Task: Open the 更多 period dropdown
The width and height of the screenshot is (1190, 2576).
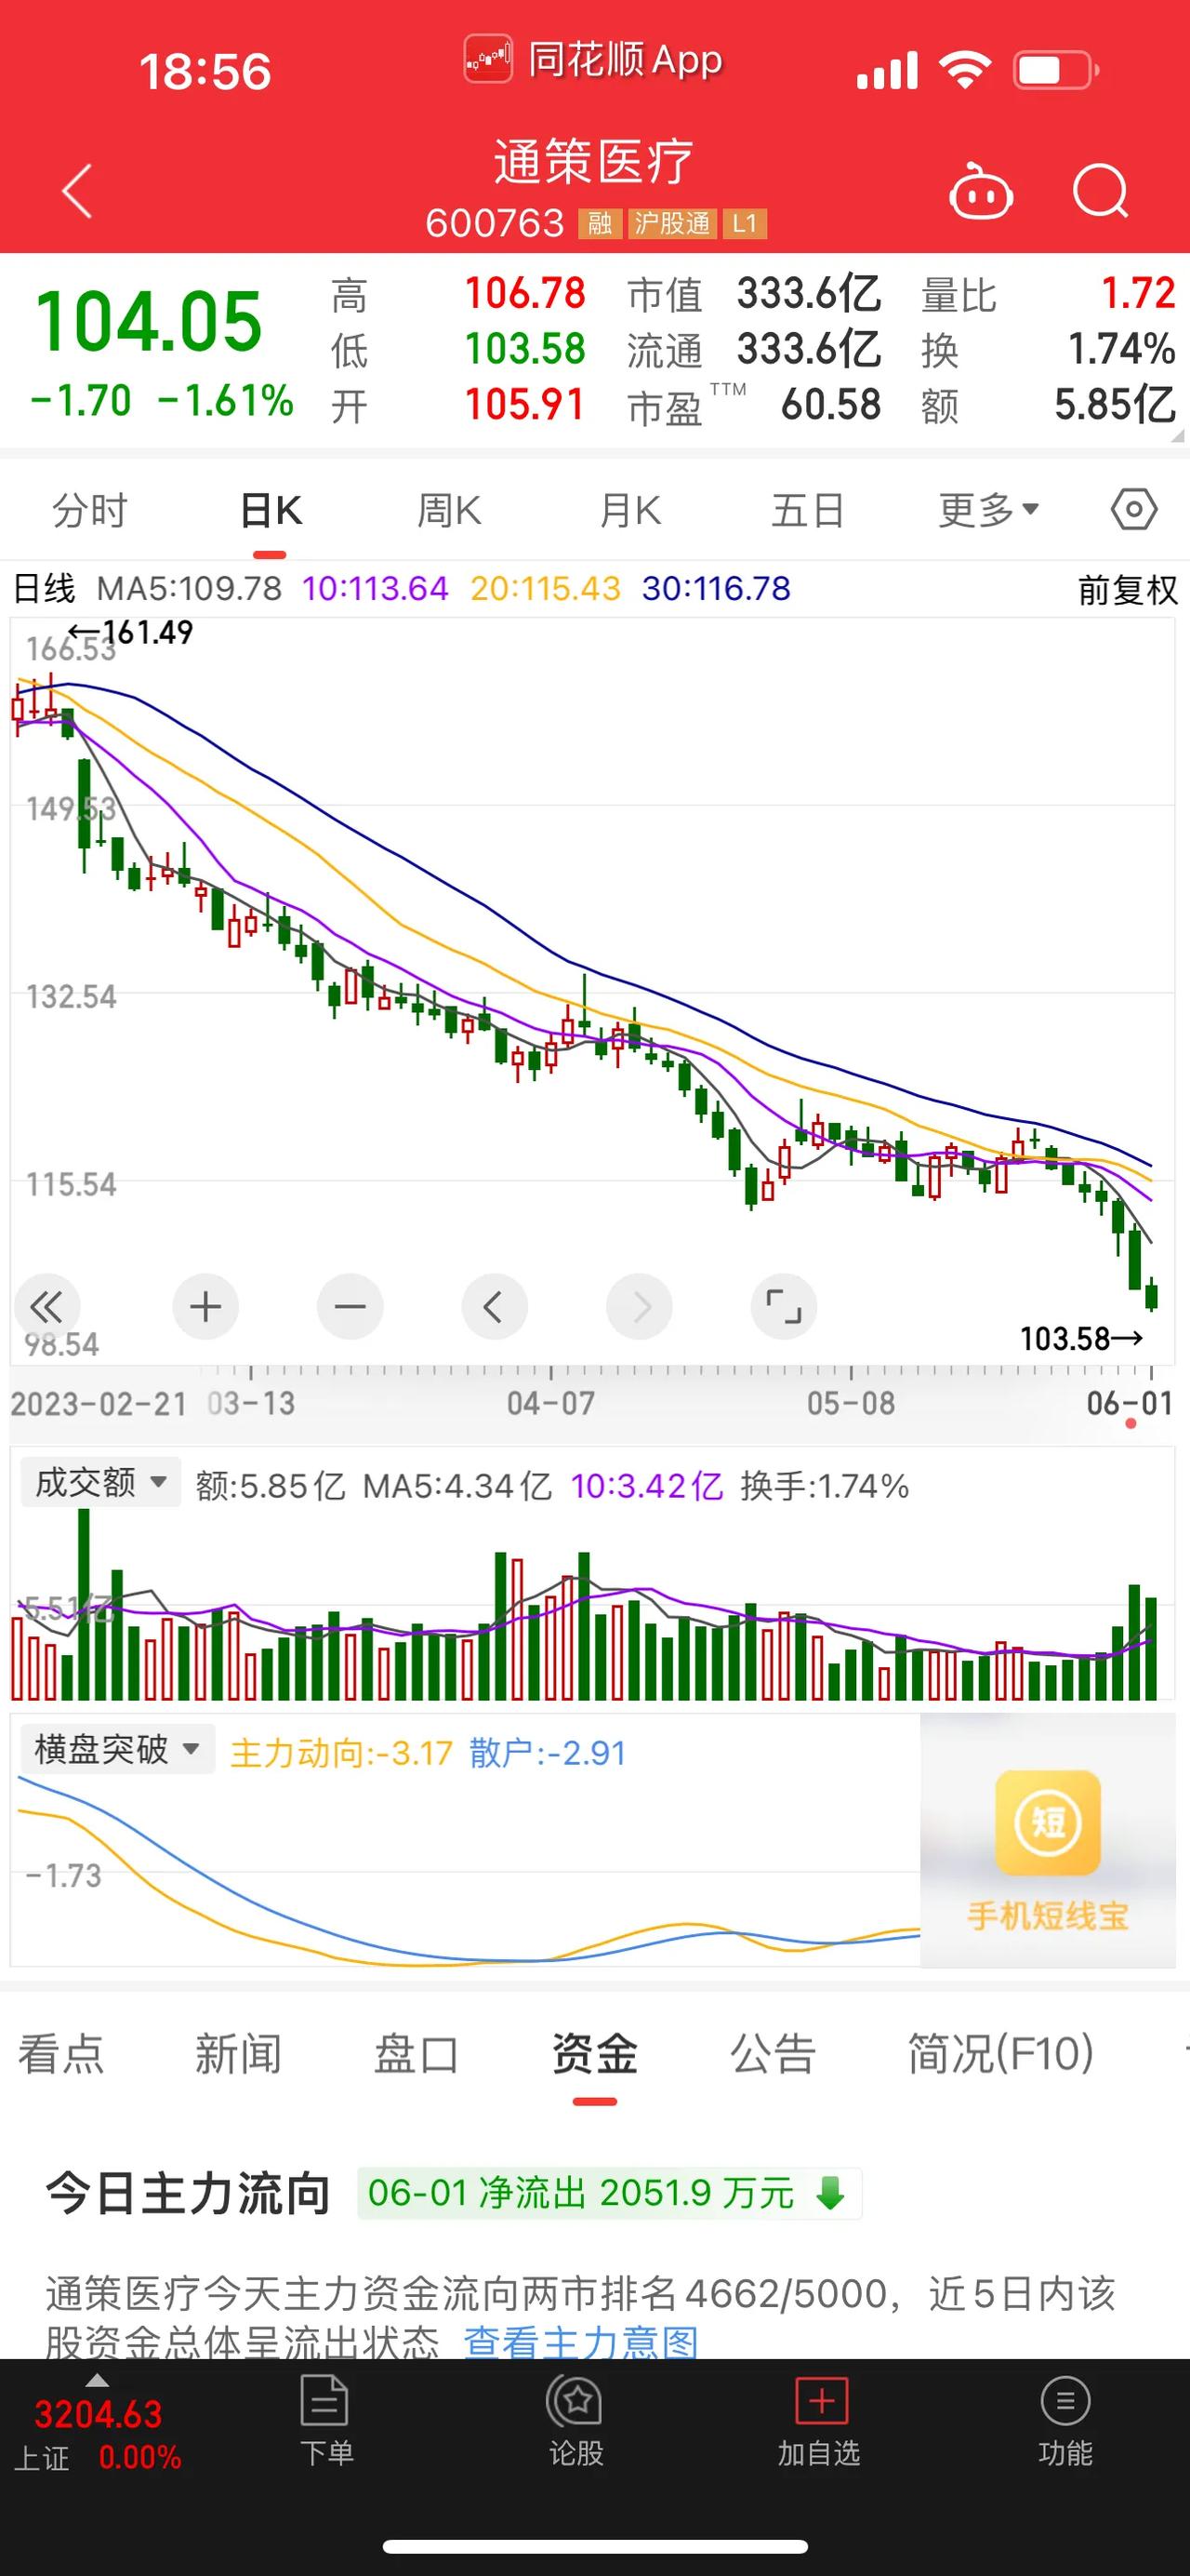Action: pos(989,510)
